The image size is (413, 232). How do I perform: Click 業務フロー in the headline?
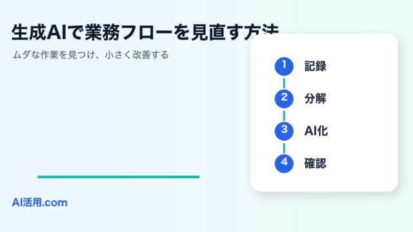(128, 32)
